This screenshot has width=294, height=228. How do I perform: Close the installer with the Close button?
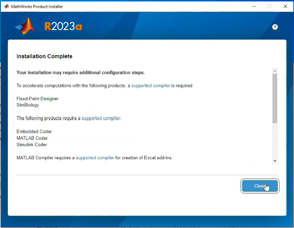pos(260,186)
